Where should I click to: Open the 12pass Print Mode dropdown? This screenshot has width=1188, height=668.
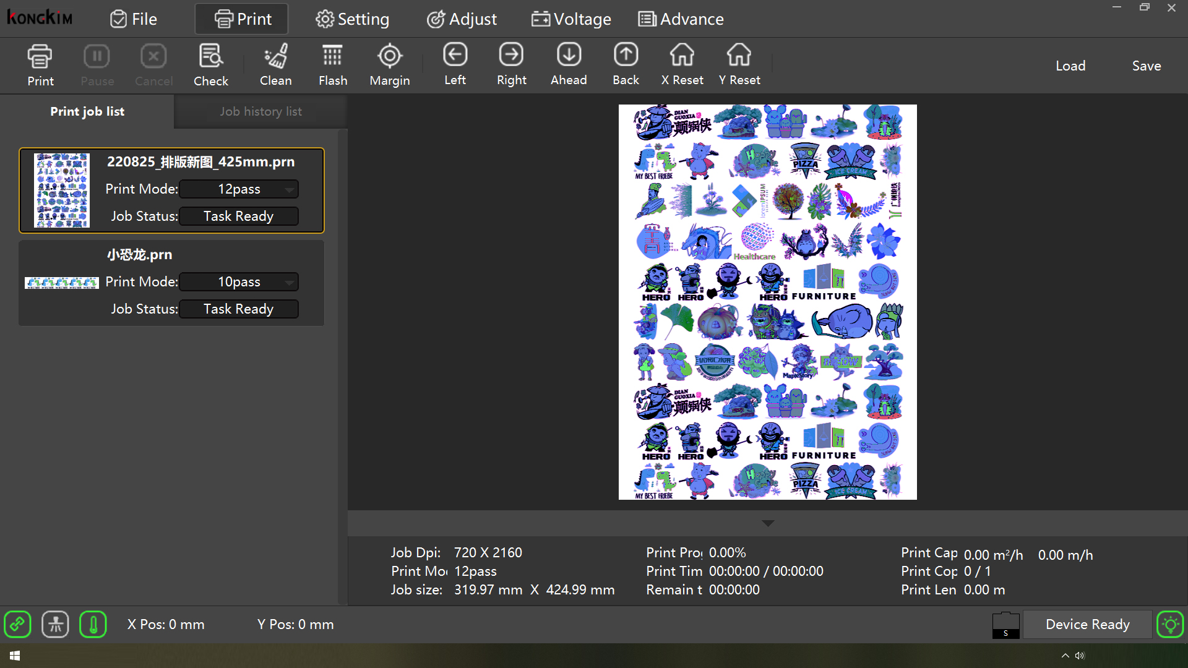point(239,189)
